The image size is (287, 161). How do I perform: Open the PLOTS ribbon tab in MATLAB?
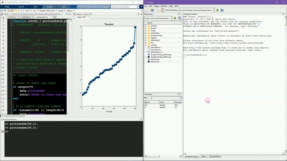click(x=21, y=7)
